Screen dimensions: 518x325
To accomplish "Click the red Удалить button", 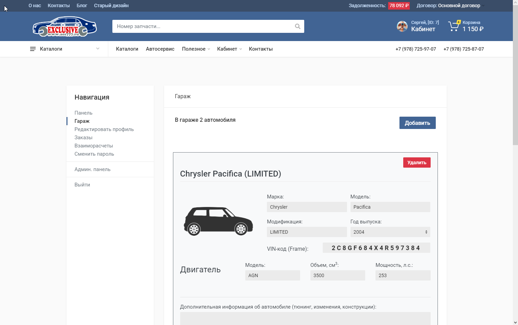I will [x=417, y=162].
